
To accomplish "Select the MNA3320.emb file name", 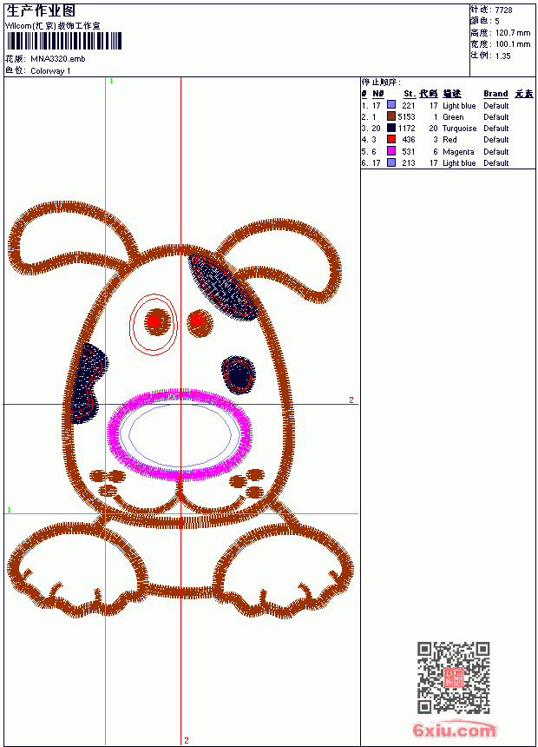I will 58,59.
